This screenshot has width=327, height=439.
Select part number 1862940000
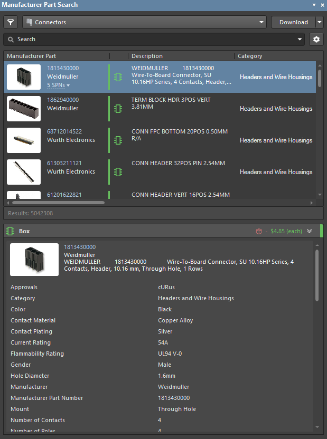point(63,100)
